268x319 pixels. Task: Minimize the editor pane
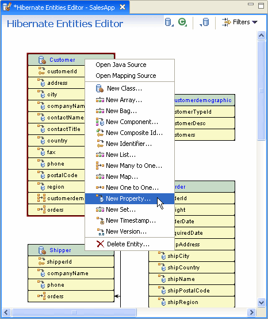point(251,4)
